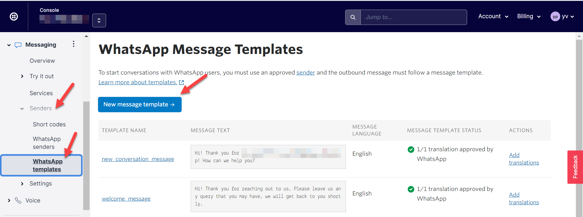Click the yp user avatar

click(555, 16)
